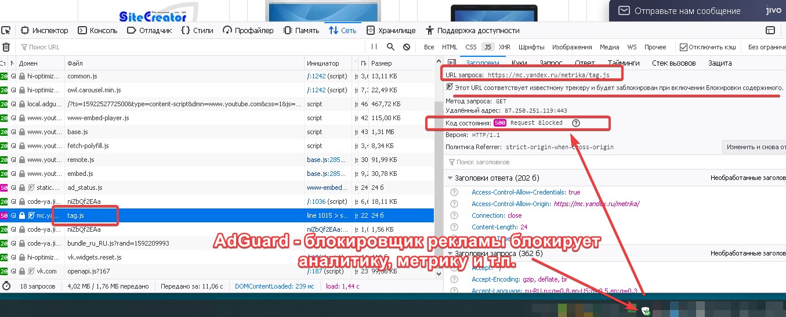Switch to the Запрос details tab
Viewport: 786px width, 317px height.
click(x=550, y=63)
